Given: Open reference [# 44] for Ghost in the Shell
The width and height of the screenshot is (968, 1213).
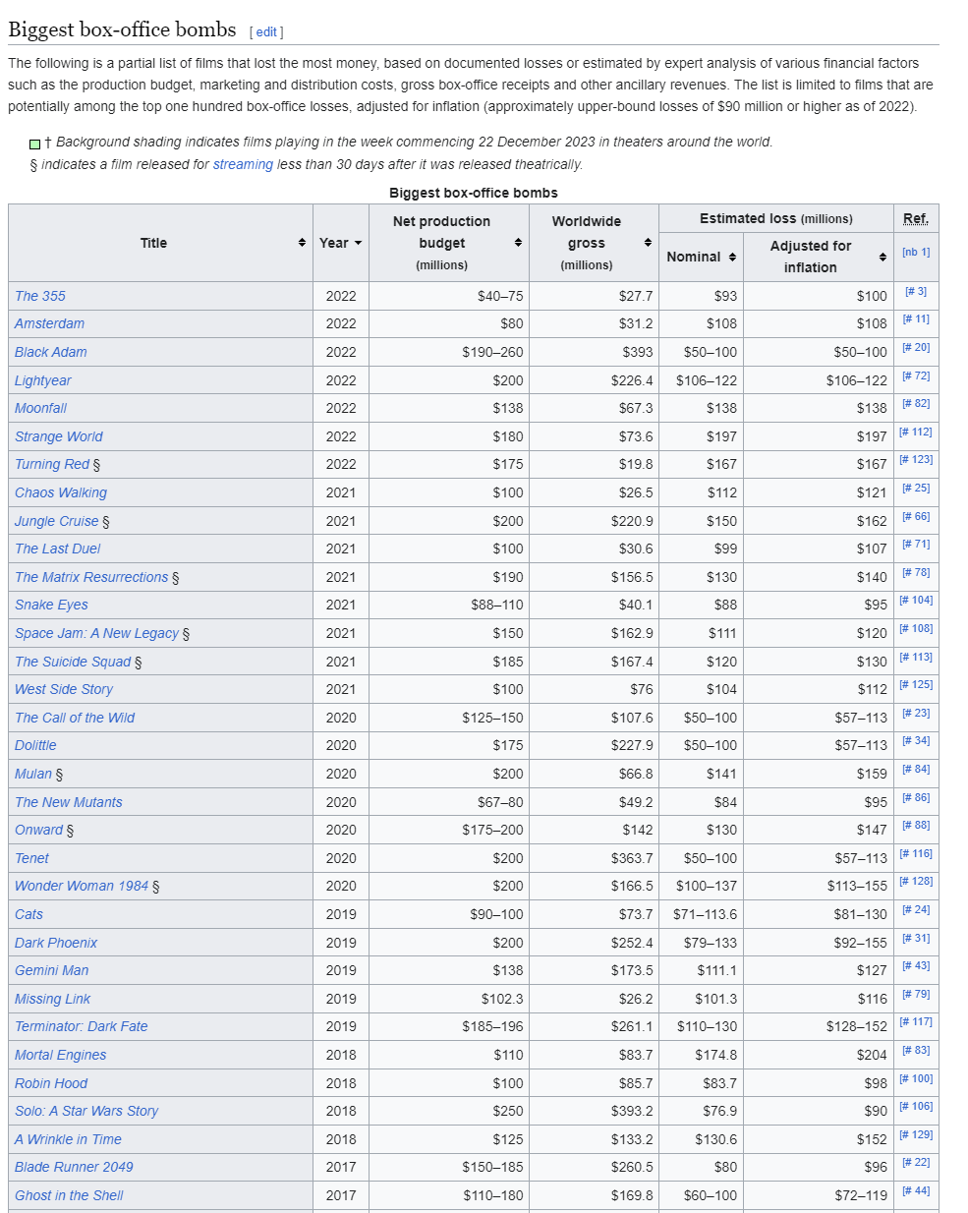Looking at the screenshot, I should coord(916,1191).
